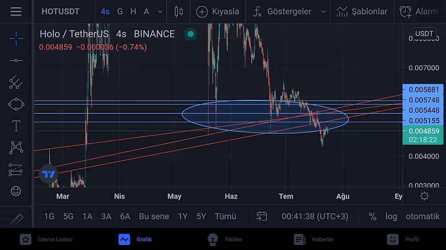Set range to 5Y

click(201, 217)
